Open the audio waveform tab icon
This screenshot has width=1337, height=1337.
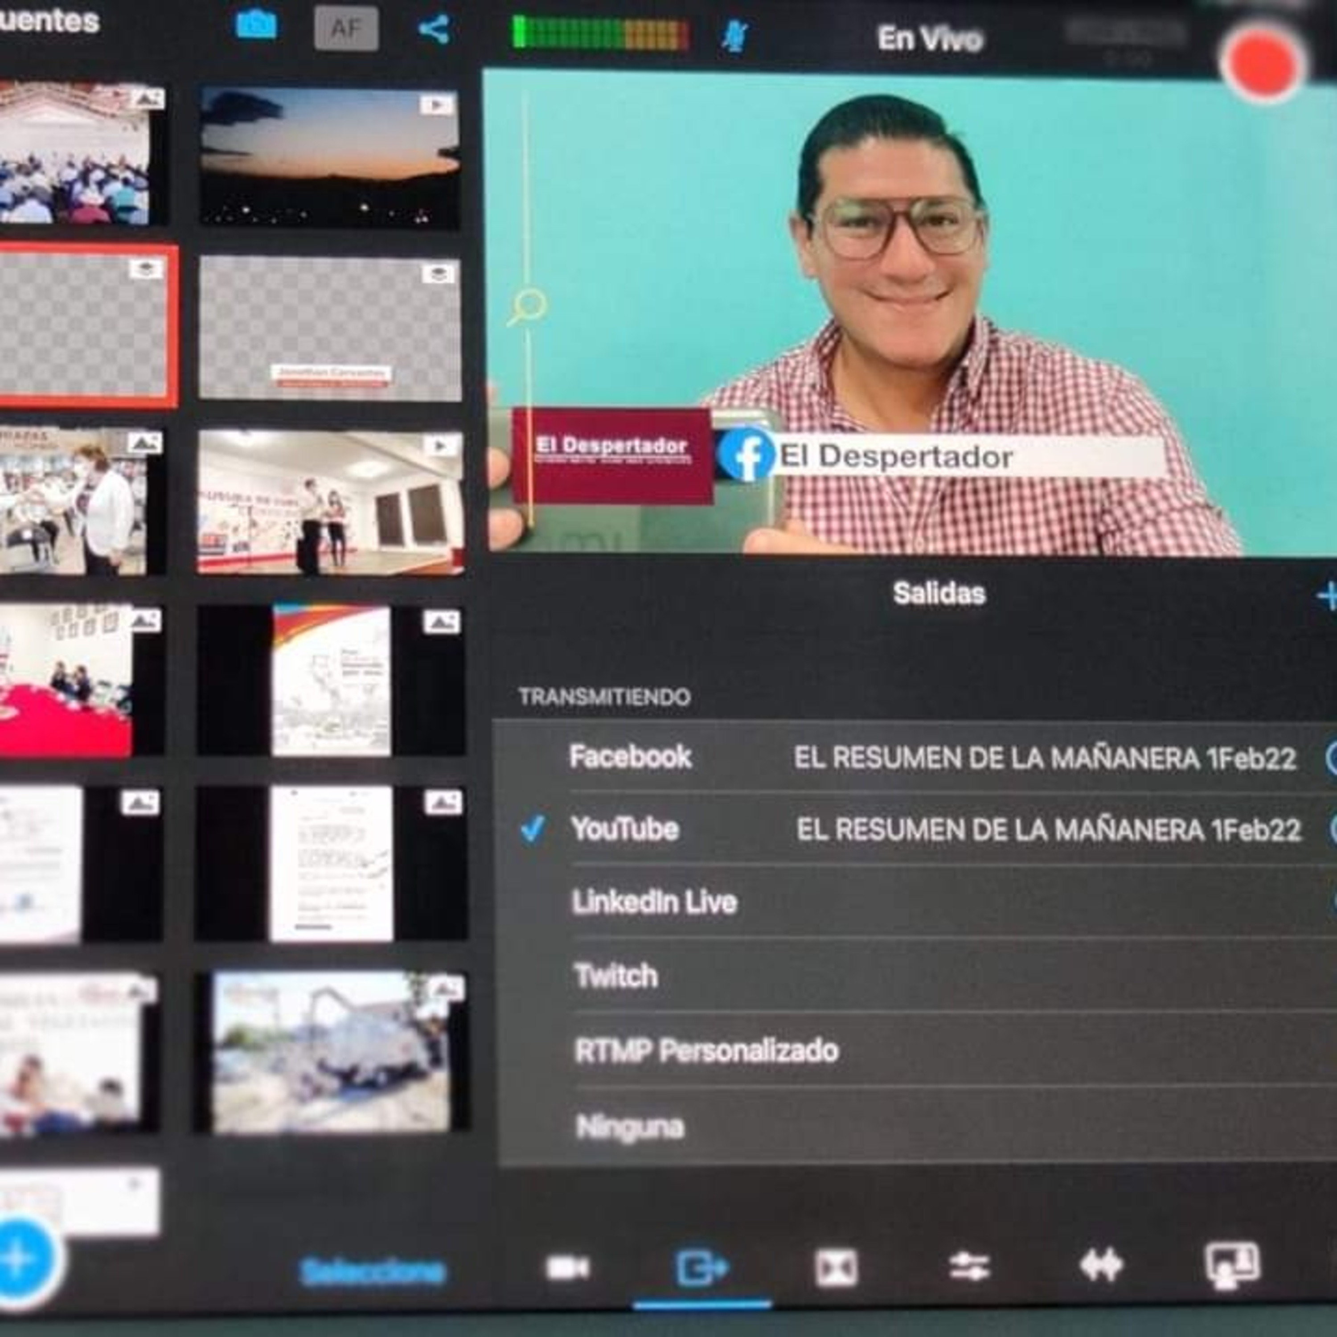coord(1101,1266)
